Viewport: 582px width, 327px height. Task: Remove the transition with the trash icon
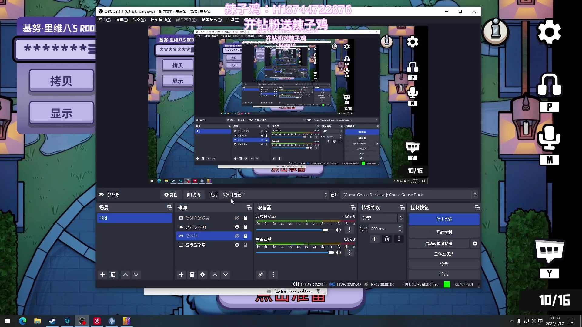[x=387, y=239]
